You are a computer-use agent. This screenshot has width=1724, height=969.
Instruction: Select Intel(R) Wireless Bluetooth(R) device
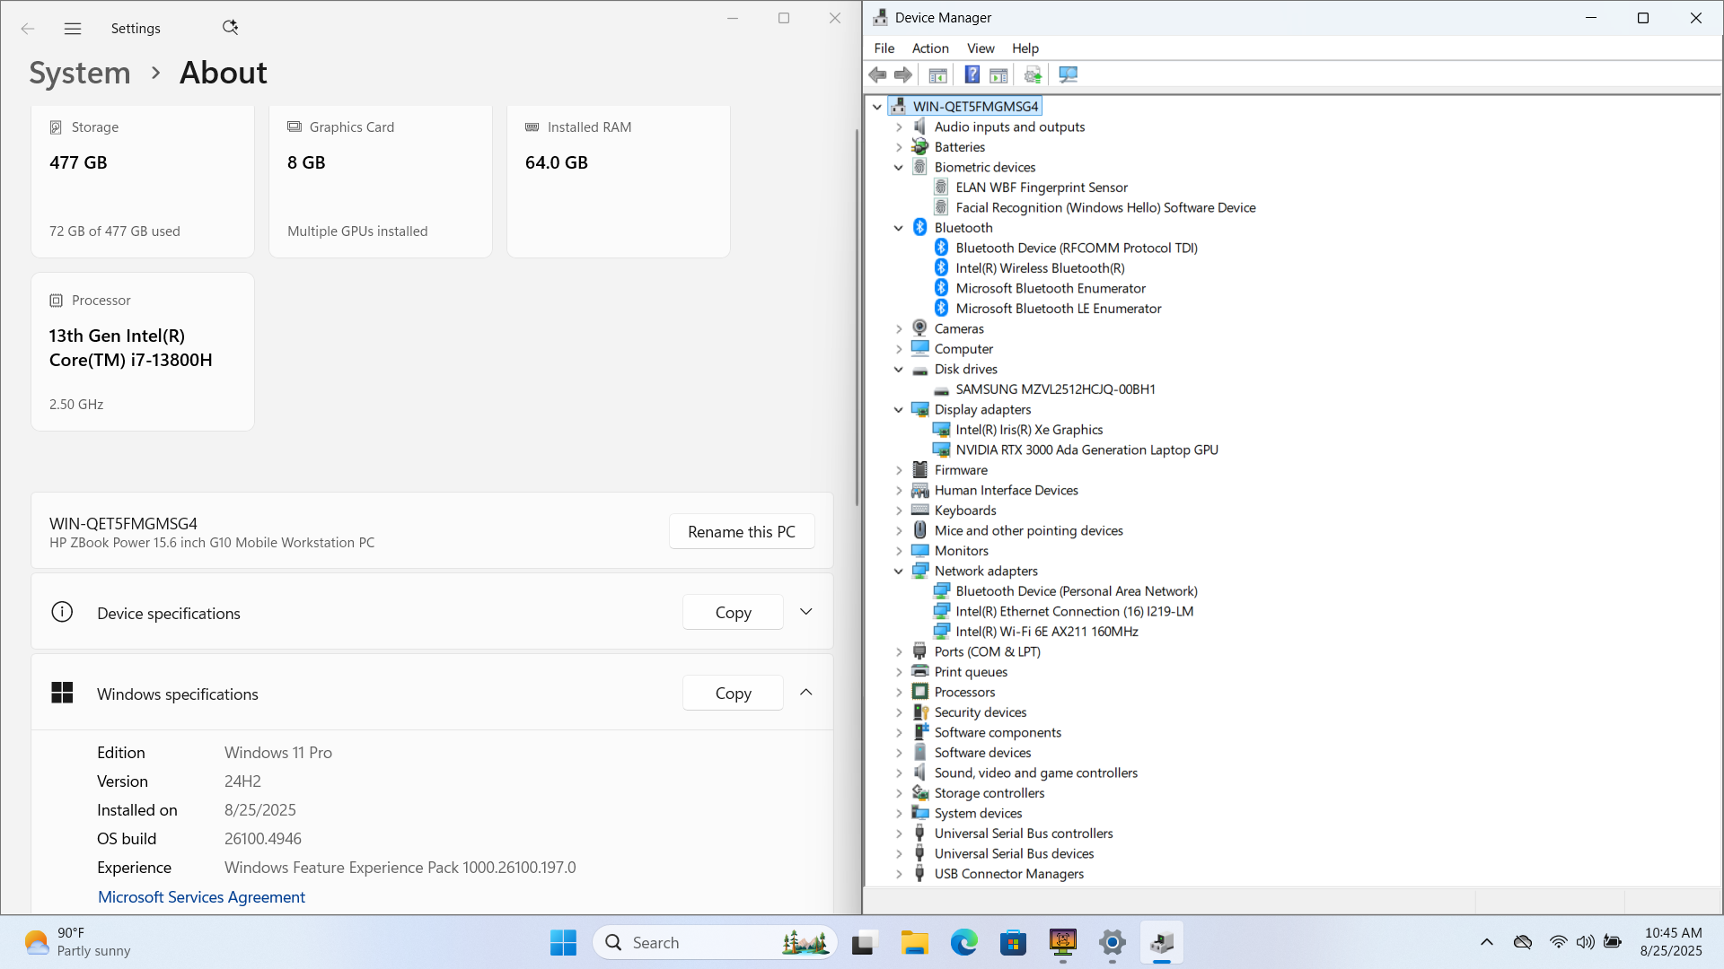1039,268
